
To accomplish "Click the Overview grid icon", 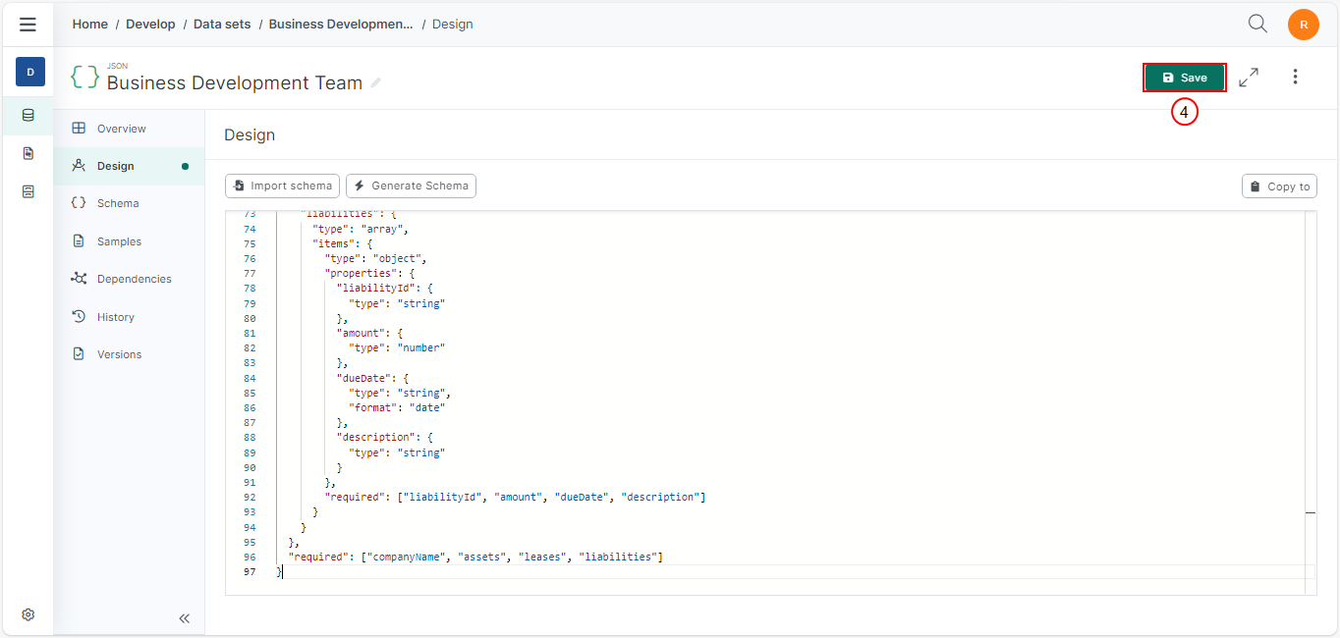I will pos(79,129).
